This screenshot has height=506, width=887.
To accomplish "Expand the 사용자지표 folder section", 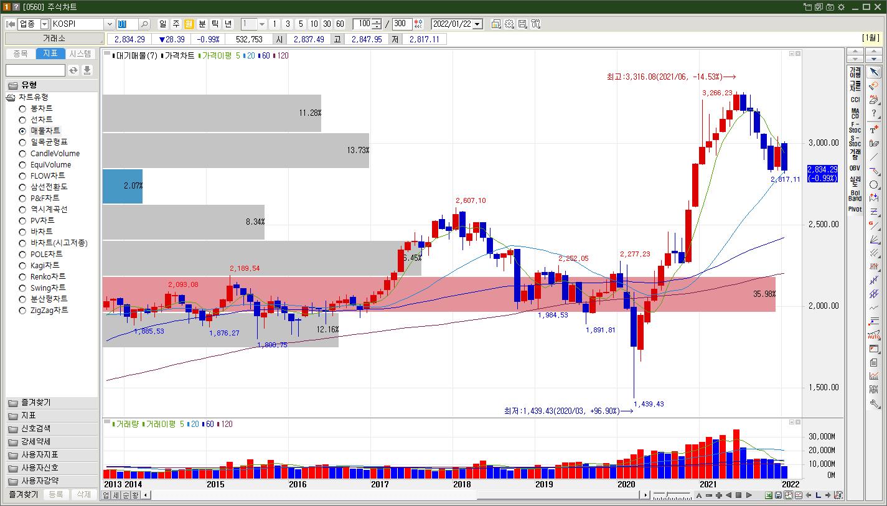I will pos(52,455).
